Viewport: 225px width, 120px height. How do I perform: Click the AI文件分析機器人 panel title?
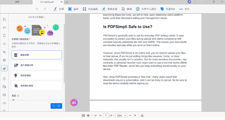point(37,17)
